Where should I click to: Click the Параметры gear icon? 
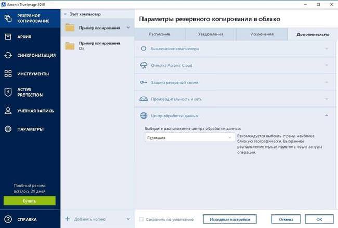click(x=8, y=129)
